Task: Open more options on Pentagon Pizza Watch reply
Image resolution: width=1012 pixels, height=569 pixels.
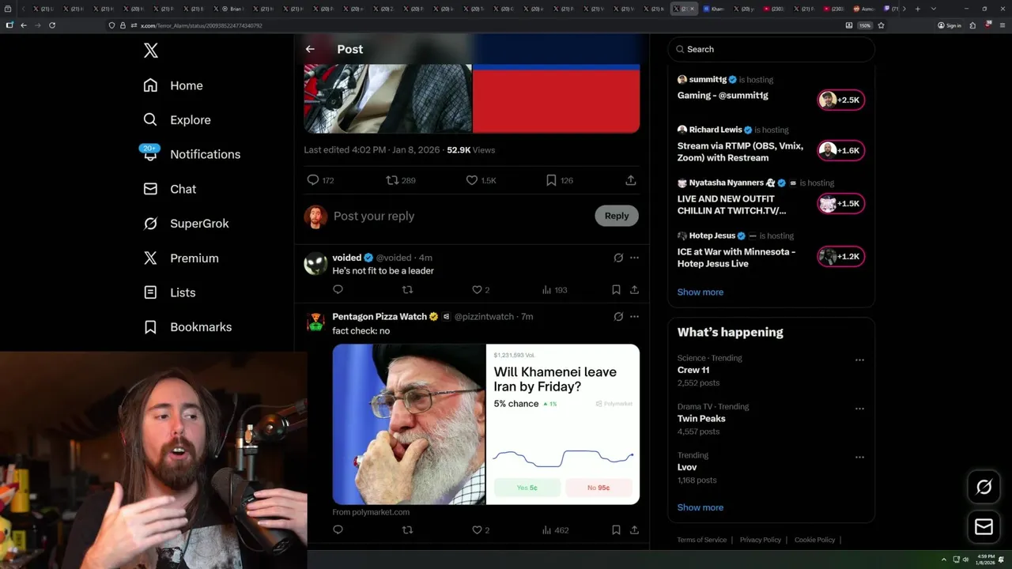Action: click(x=634, y=316)
